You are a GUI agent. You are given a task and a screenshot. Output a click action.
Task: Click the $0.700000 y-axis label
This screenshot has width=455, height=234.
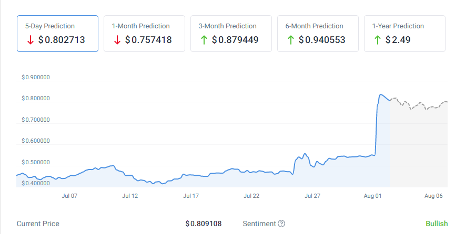point(36,120)
